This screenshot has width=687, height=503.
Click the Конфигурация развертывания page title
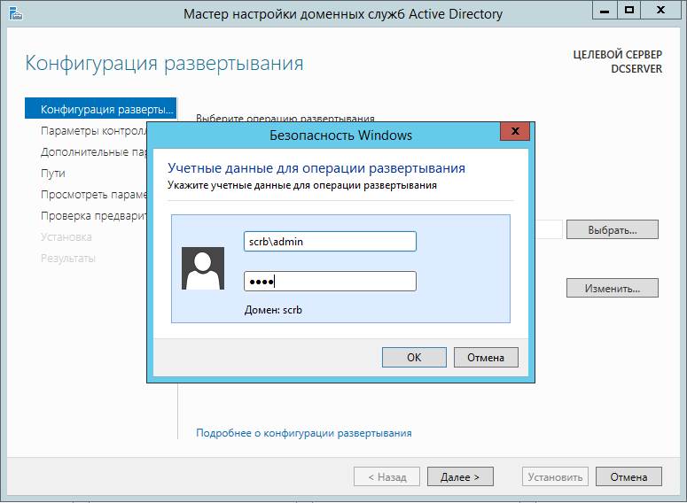164,64
